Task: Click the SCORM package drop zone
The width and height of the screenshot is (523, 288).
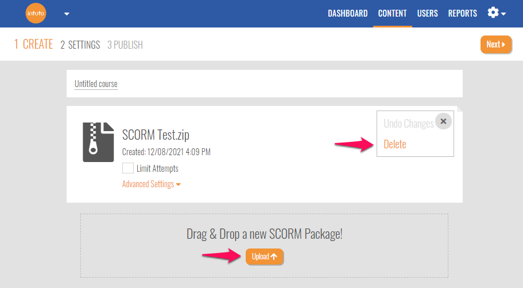Action: click(264, 234)
